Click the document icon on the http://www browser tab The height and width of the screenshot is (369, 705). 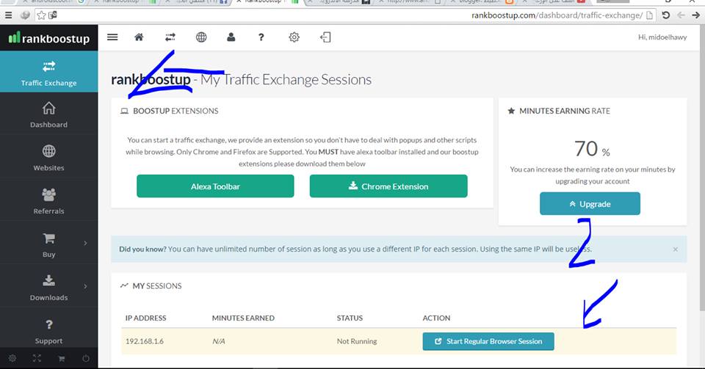tap(438, 1)
